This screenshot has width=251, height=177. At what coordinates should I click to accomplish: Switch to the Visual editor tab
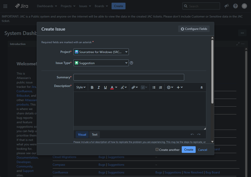tap(82, 135)
